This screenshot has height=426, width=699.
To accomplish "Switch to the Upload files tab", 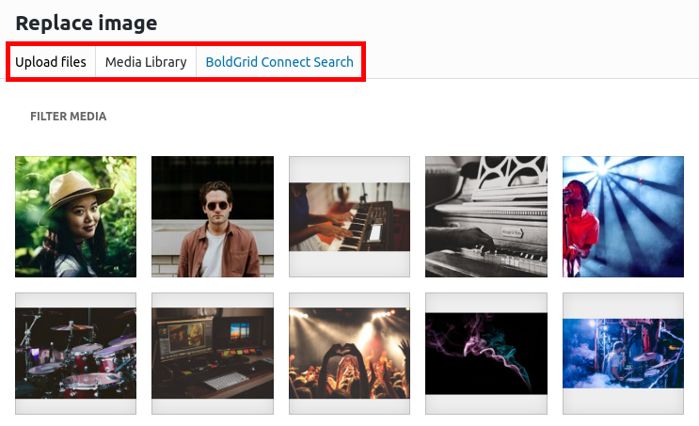I will click(51, 62).
